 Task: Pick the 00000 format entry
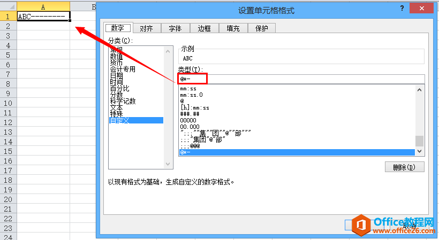tap(297, 120)
